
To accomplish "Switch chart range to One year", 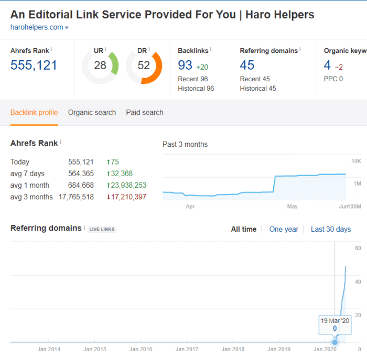I will 284,229.
